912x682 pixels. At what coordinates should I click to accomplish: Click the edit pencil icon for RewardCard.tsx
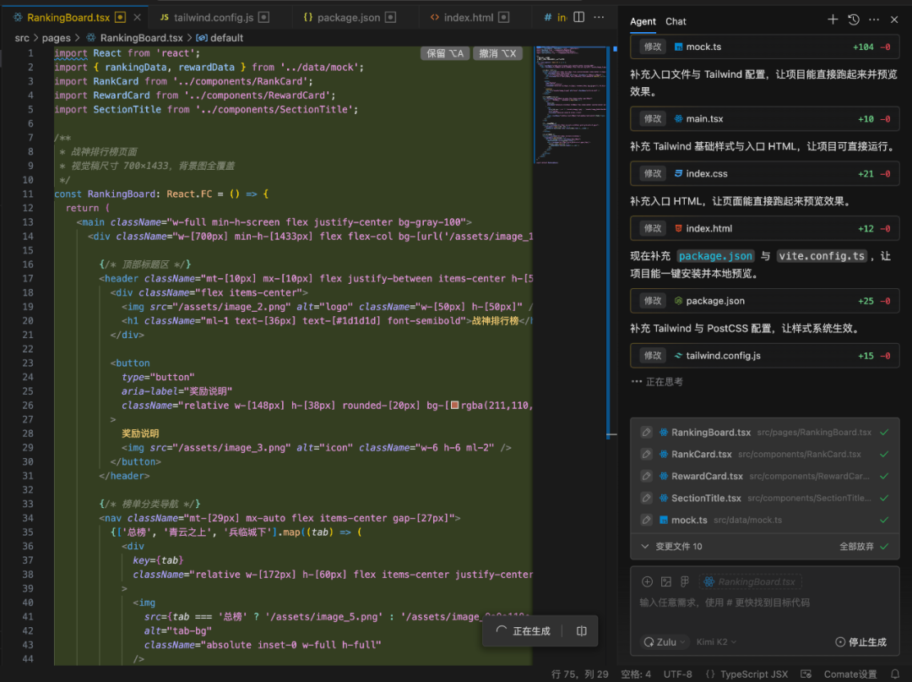pos(646,476)
